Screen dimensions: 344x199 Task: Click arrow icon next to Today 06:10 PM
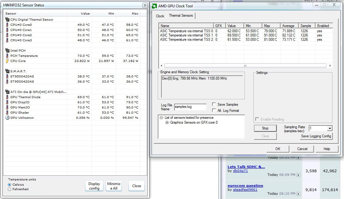(x=298, y=194)
